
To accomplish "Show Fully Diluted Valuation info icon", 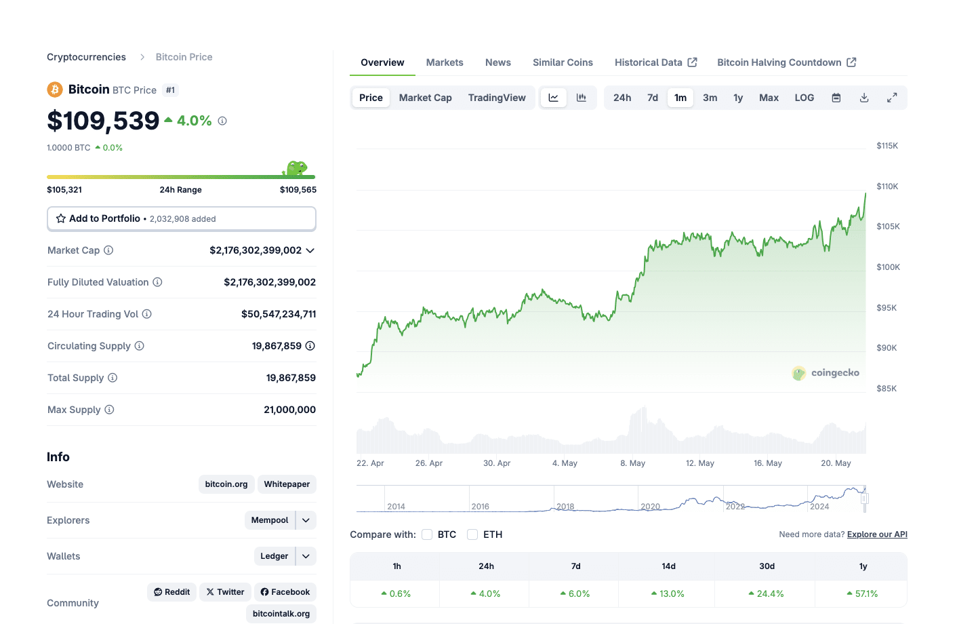I will pos(157,282).
